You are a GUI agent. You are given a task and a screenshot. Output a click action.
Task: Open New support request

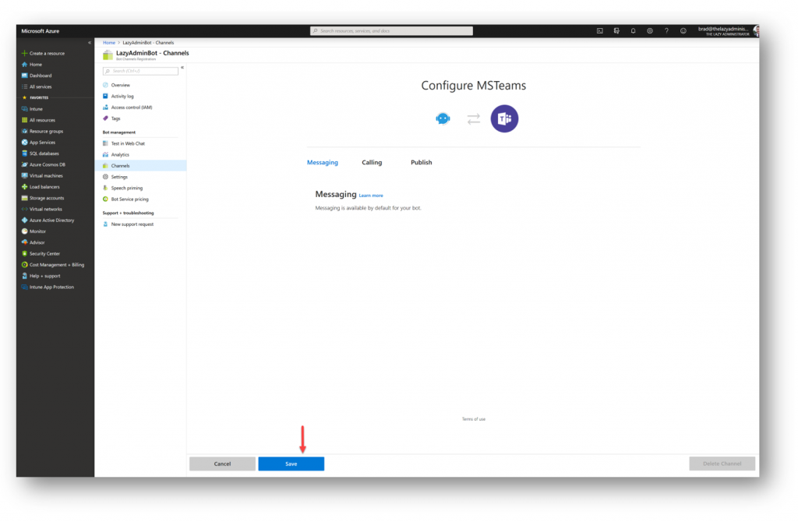tap(132, 224)
